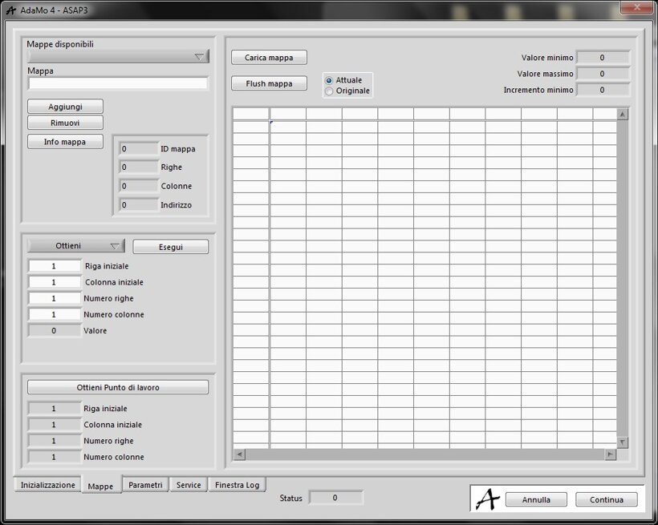Viewport: 658px width, 525px height.
Task: Expand the Mappe disponibili dropdown
Action: [x=200, y=57]
